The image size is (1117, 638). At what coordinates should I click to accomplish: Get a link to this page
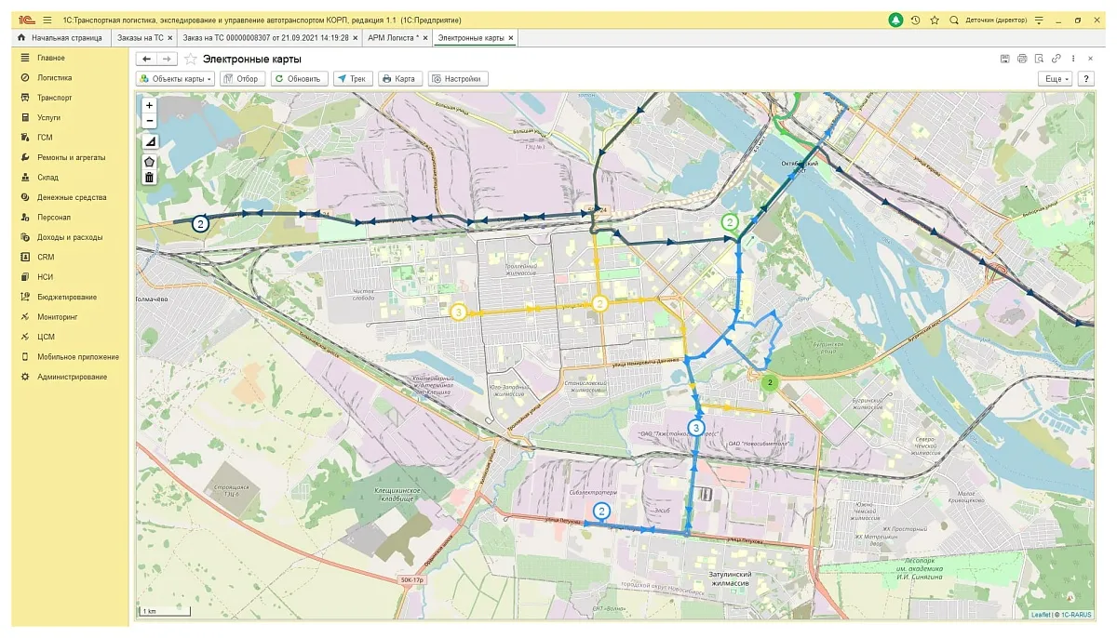[x=1056, y=59]
